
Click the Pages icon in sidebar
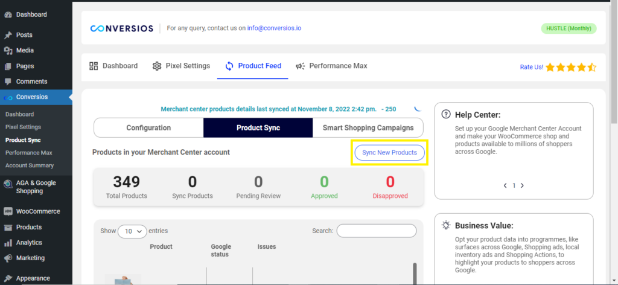click(8, 66)
